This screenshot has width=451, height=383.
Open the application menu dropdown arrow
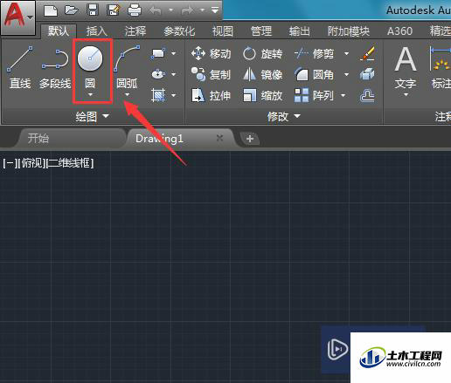tap(30, 18)
